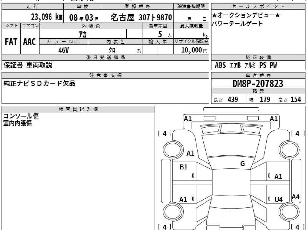Click the 検査員記入欄 header
Viewport: 307px width, 230px height.
click(78, 109)
